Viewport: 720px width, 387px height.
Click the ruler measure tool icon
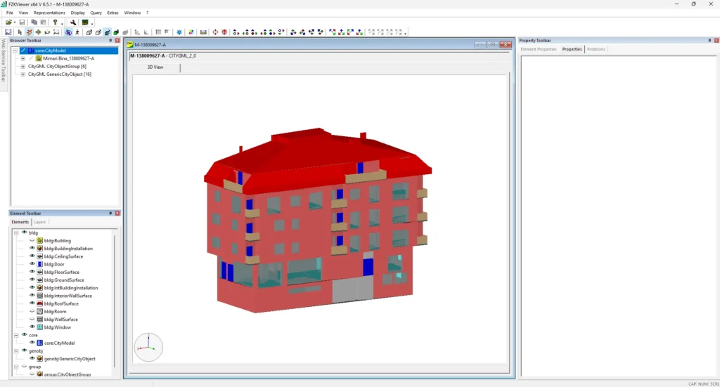tap(203, 32)
